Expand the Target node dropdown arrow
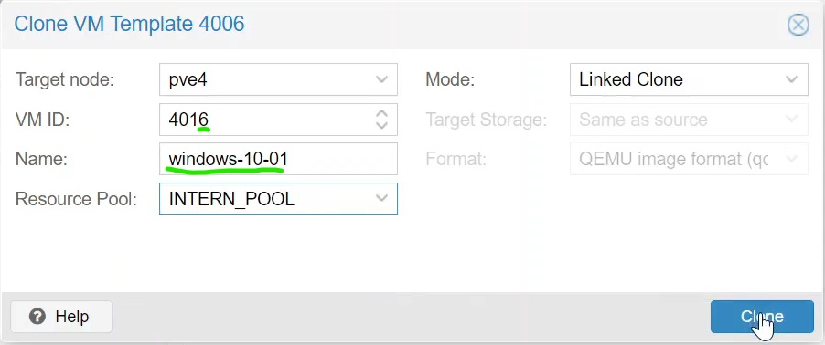This screenshot has height=345, width=825. (x=381, y=79)
